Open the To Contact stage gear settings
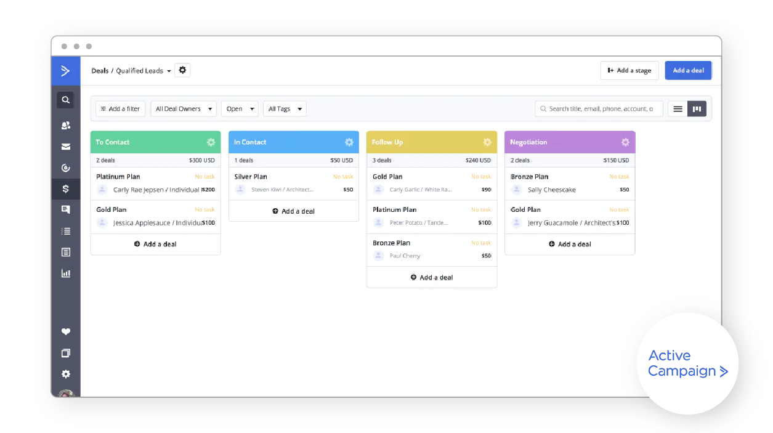The width and height of the screenshot is (773, 433). tap(211, 142)
